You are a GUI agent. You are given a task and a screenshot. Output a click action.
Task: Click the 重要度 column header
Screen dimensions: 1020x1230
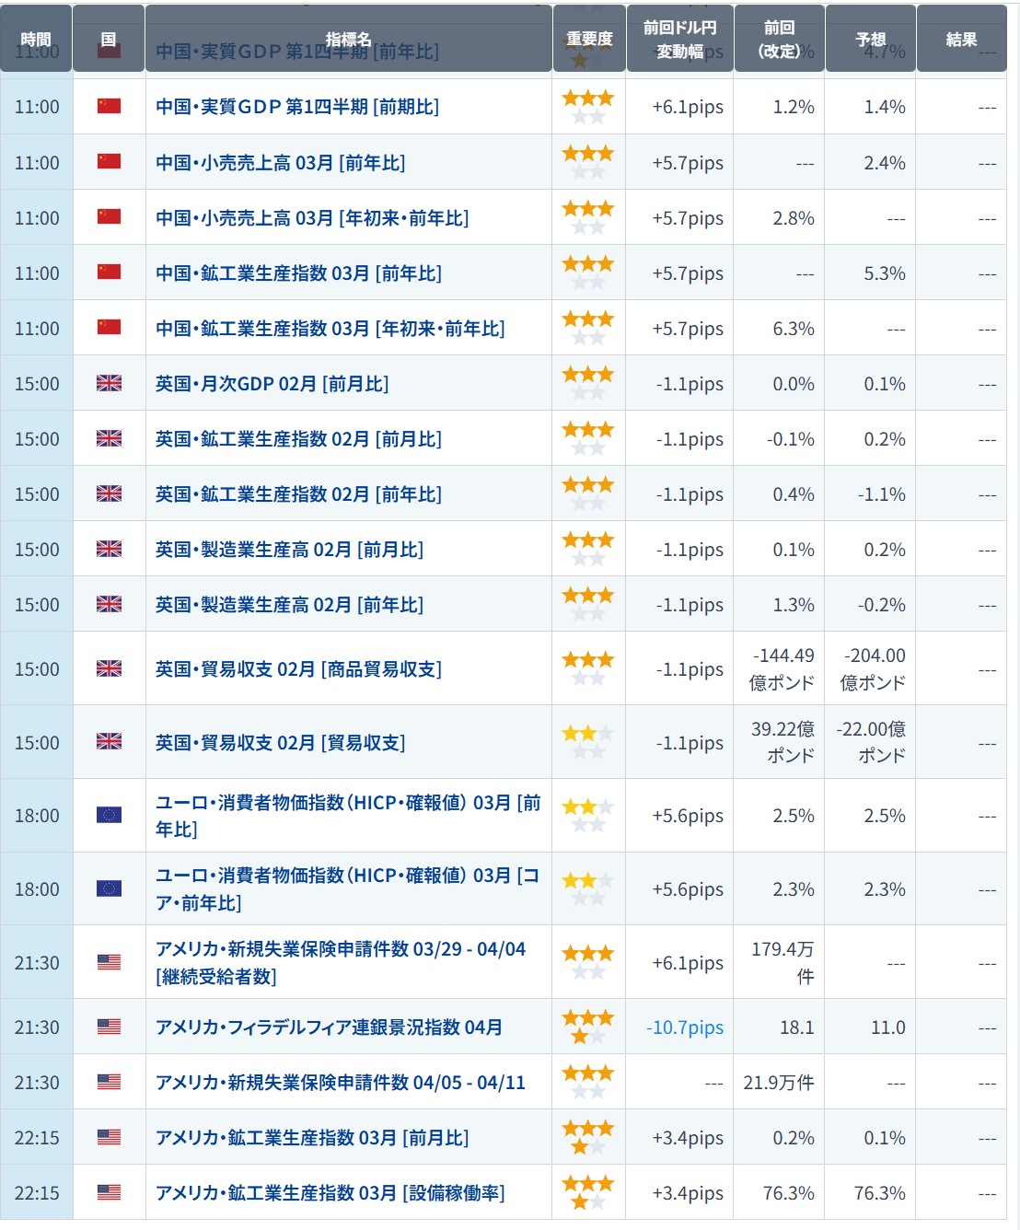pos(589,39)
